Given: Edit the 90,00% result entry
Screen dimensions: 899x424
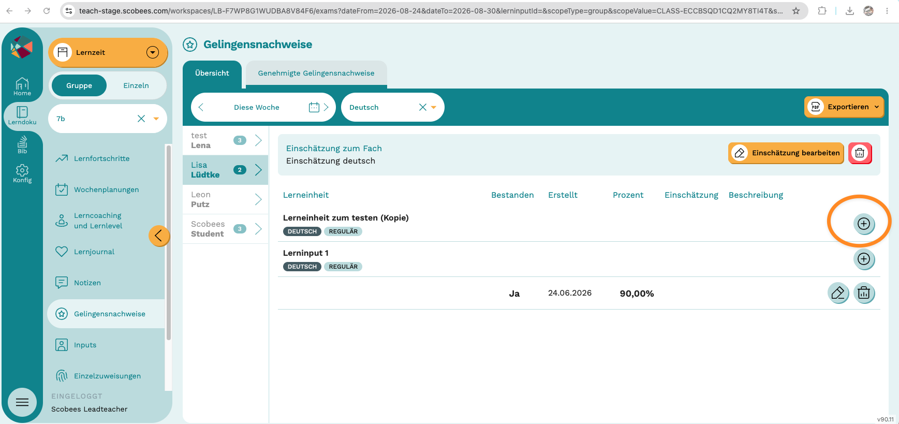Looking at the screenshot, I should pos(838,293).
